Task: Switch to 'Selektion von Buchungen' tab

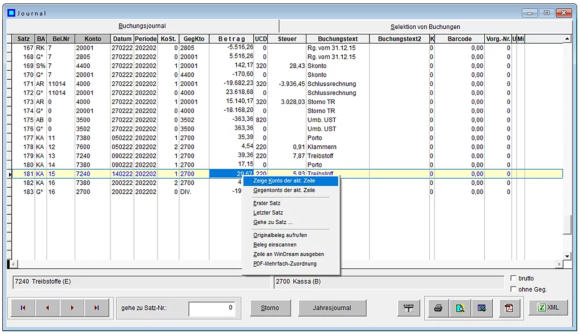Action: pyautogui.click(x=425, y=27)
